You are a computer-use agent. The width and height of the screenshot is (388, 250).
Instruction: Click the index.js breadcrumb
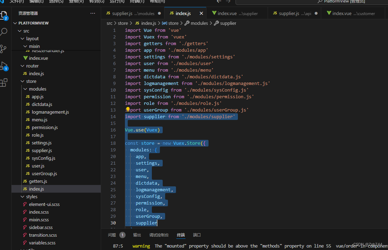(x=146, y=23)
